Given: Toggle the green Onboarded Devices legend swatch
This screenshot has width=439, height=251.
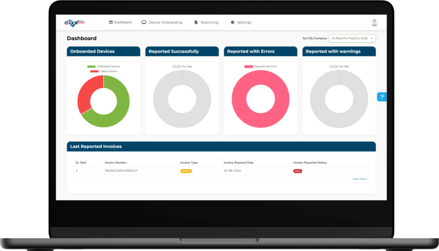Looking at the screenshot, I should click(91, 66).
